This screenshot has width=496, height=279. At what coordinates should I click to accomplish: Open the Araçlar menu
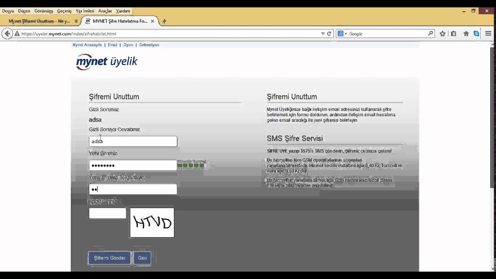(x=105, y=11)
